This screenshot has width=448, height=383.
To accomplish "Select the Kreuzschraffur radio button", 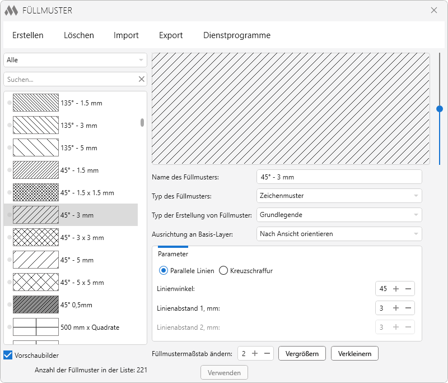I will coord(223,271).
